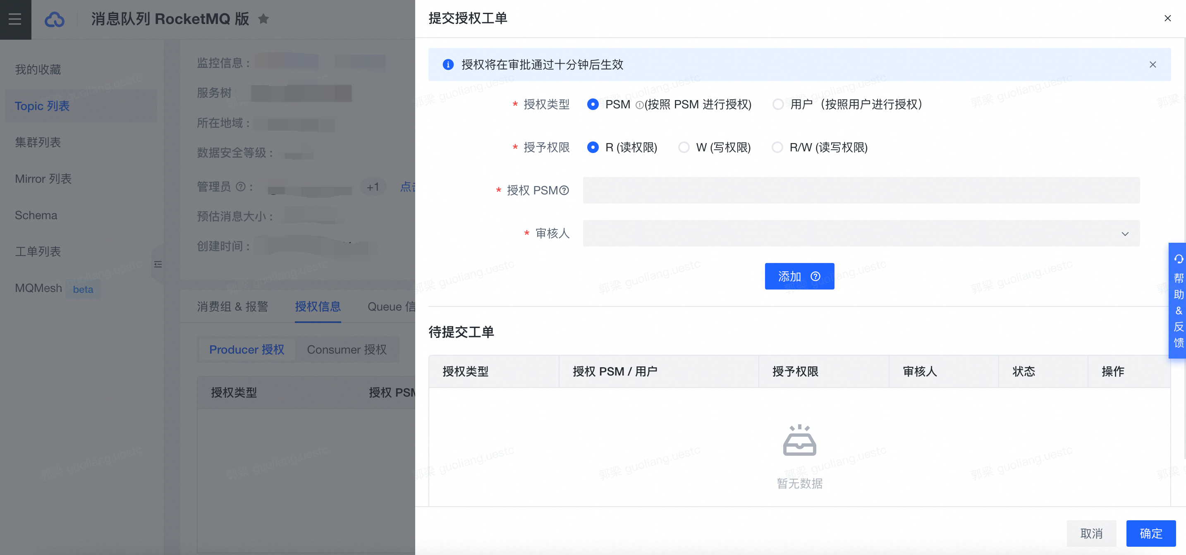Open the hamburger navigation menu
This screenshot has height=555, width=1186.
coord(15,19)
